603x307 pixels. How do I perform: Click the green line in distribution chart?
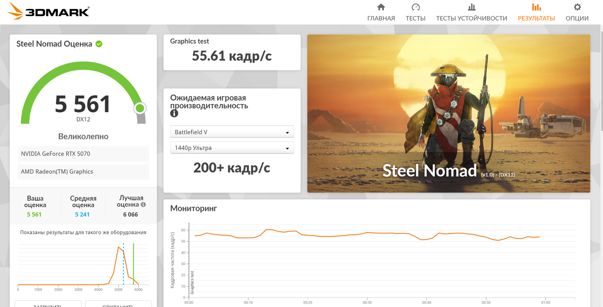coord(133,264)
